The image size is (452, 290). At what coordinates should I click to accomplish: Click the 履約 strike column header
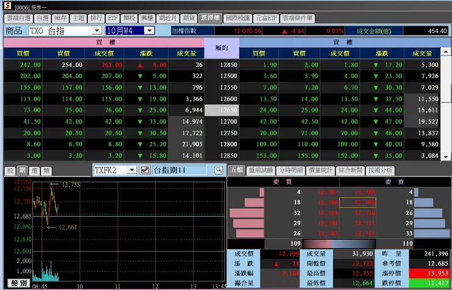coord(222,48)
